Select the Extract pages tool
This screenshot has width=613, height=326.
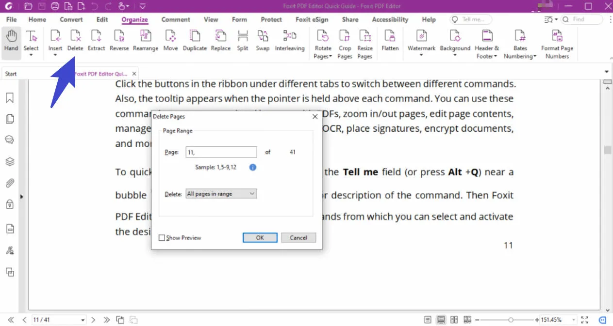coord(96,41)
